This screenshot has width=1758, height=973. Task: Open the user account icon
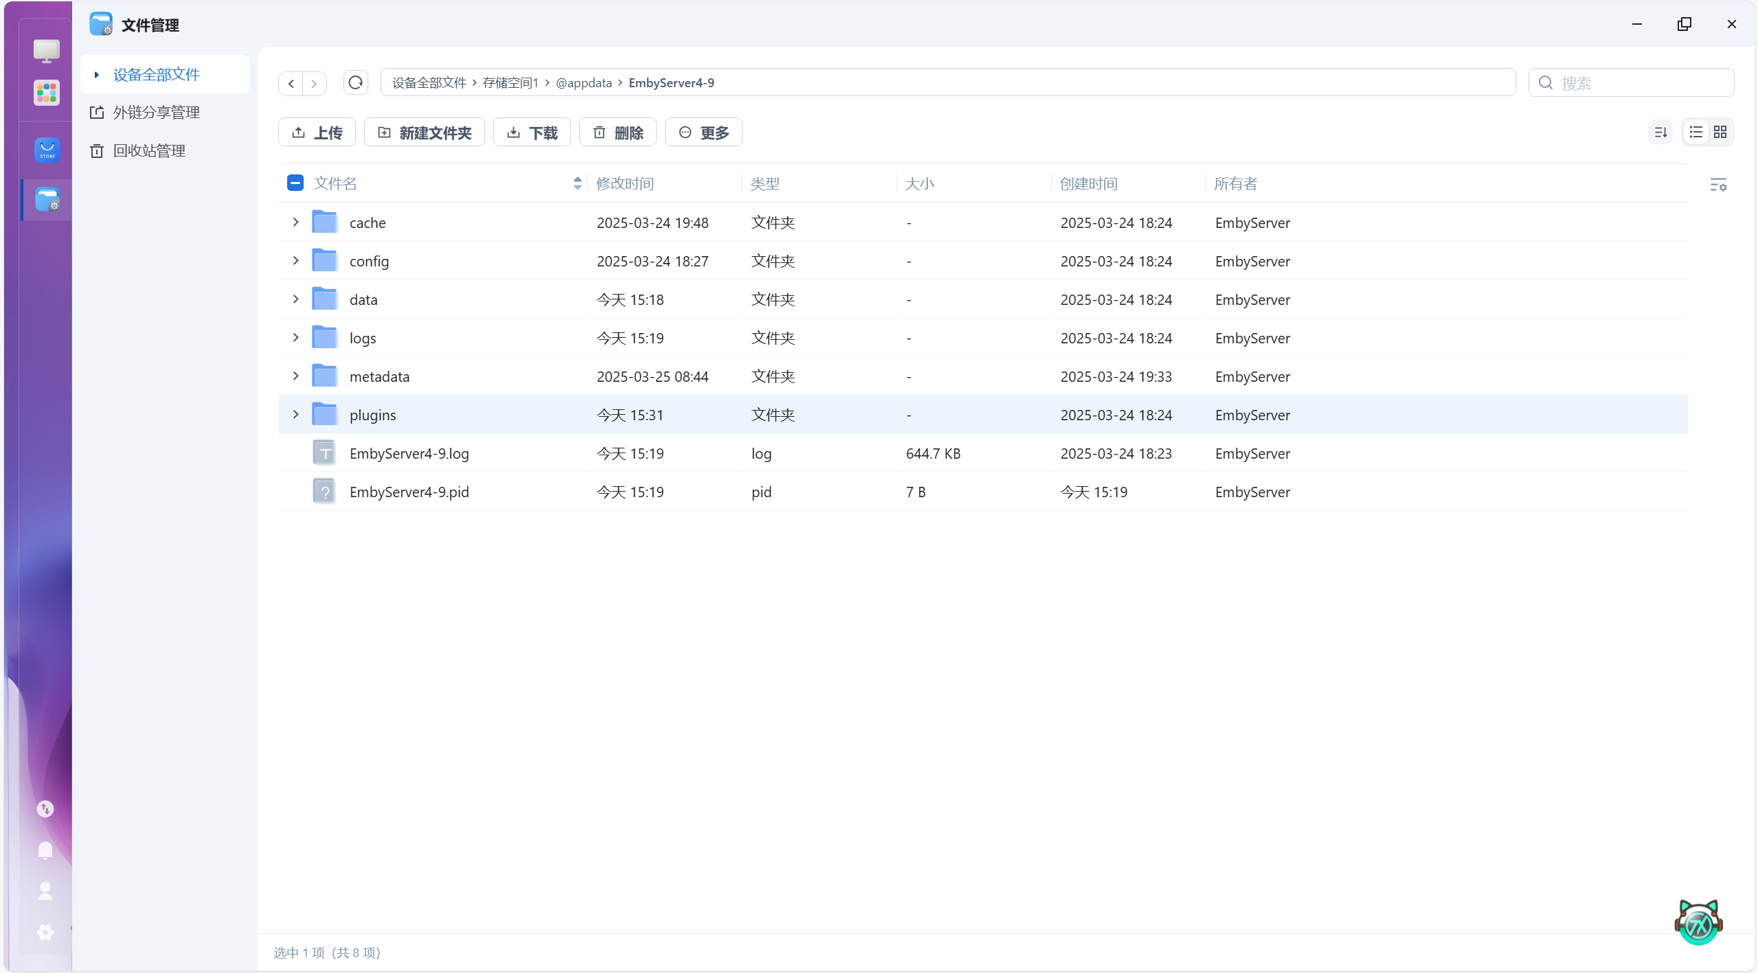click(x=45, y=891)
